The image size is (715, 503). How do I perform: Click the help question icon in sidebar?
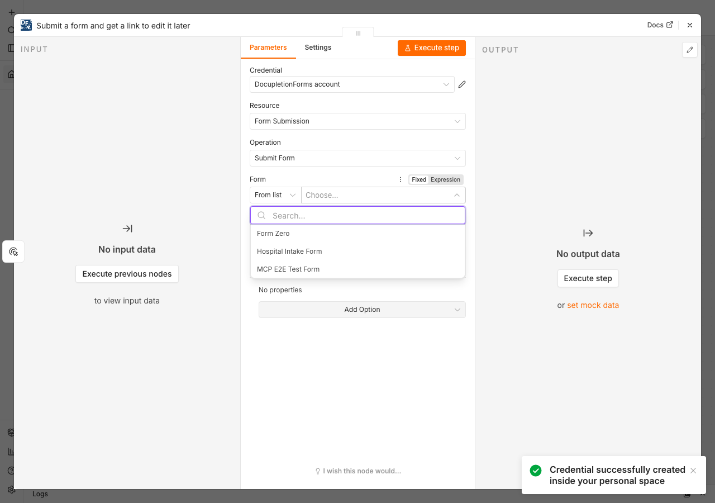click(11, 471)
